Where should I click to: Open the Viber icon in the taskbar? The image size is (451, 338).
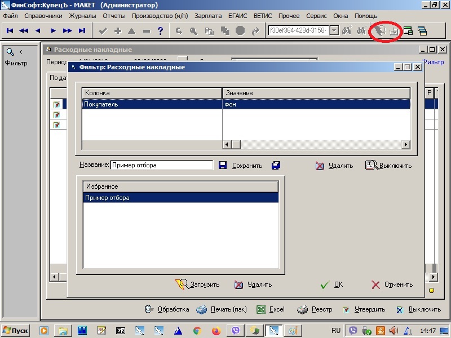[236, 331]
